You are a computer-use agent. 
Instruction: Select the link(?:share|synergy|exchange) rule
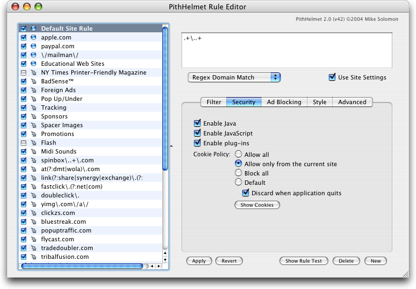click(x=90, y=178)
